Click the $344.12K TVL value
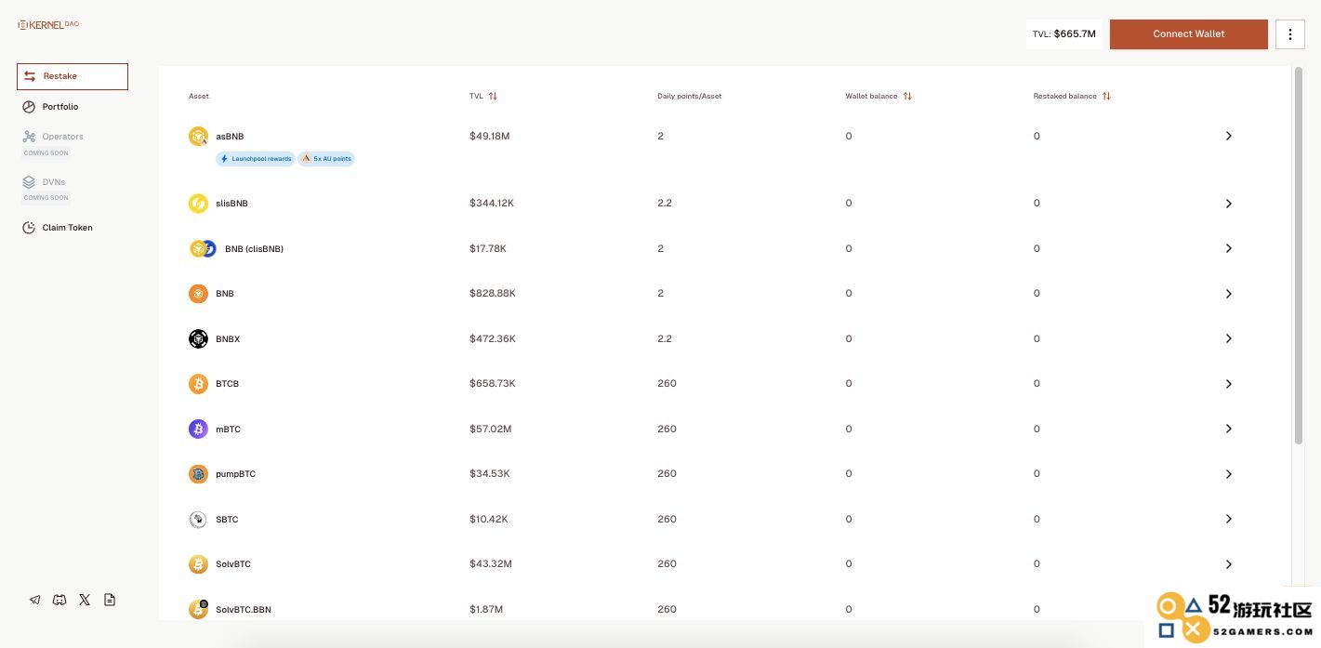The image size is (1321, 648). (492, 203)
